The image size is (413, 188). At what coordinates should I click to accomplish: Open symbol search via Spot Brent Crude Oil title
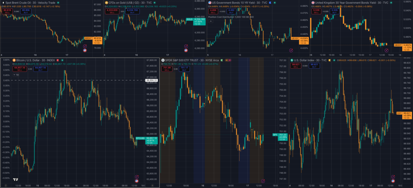[x=30, y=3]
